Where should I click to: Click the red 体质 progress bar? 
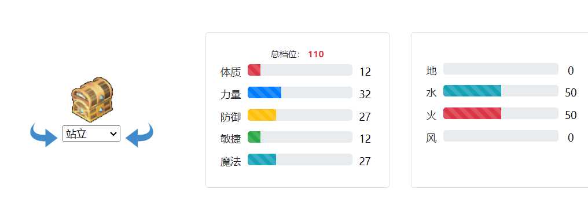pyautogui.click(x=300, y=70)
